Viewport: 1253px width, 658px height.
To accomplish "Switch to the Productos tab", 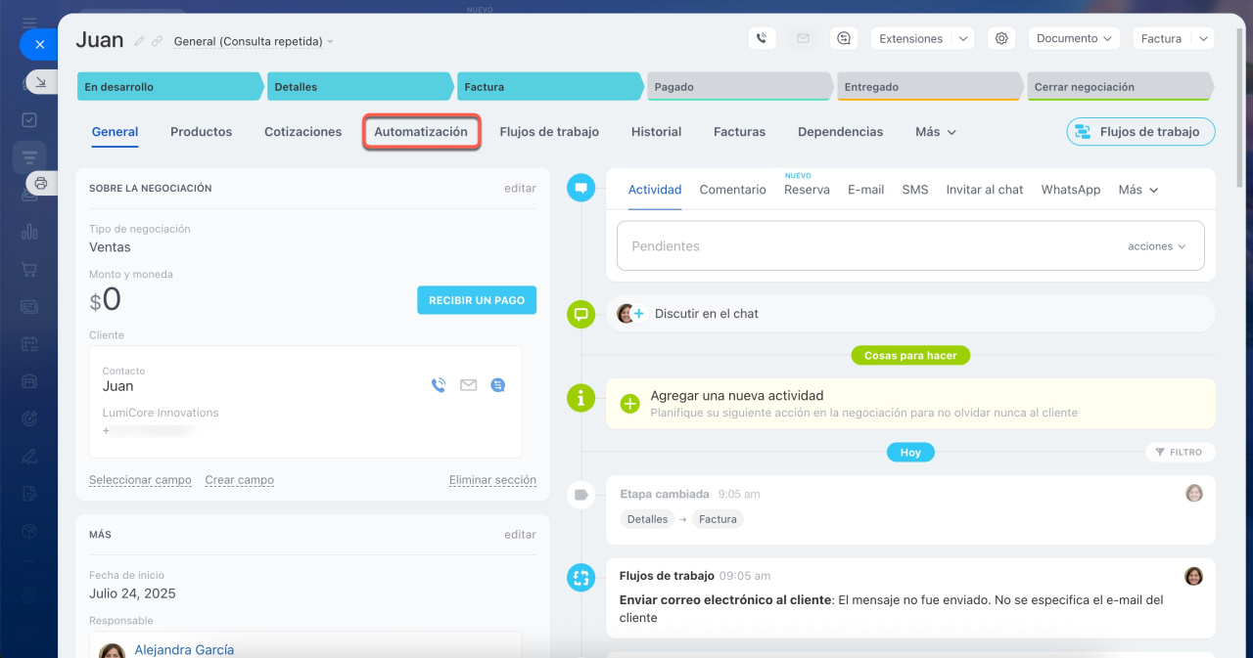I will coord(201,132).
